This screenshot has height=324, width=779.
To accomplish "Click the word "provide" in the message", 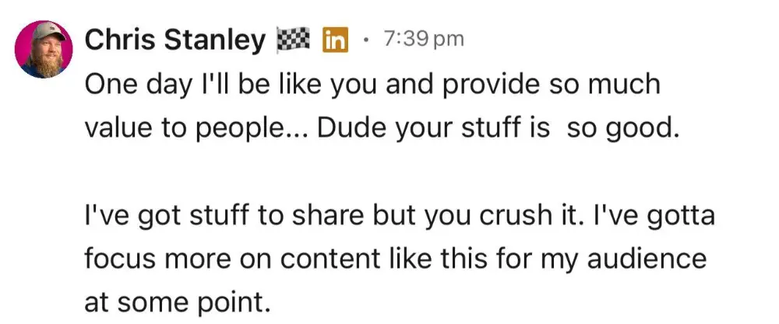I will point(491,85).
